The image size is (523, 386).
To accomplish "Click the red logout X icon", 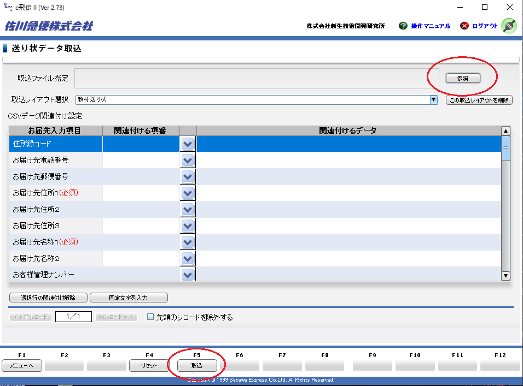I will (x=464, y=26).
